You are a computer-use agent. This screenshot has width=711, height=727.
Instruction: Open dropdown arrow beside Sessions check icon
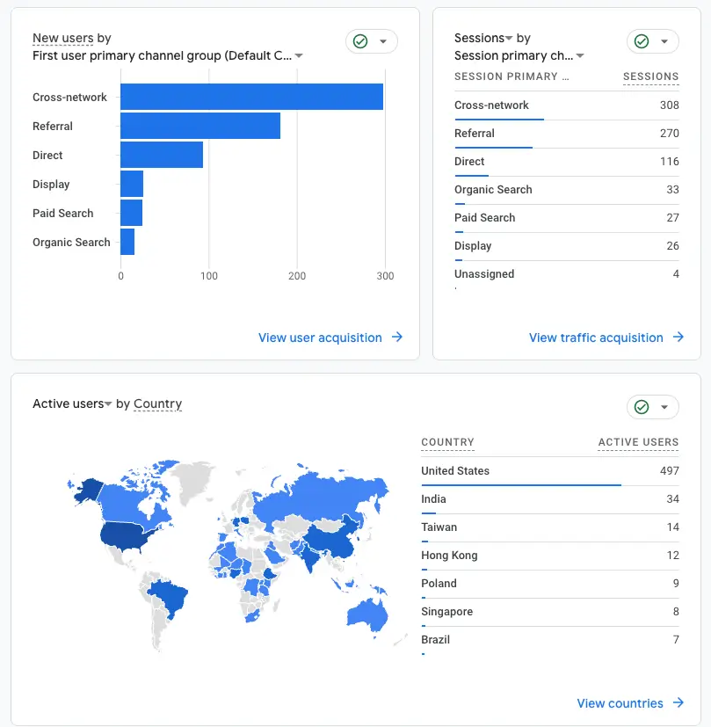pos(664,41)
